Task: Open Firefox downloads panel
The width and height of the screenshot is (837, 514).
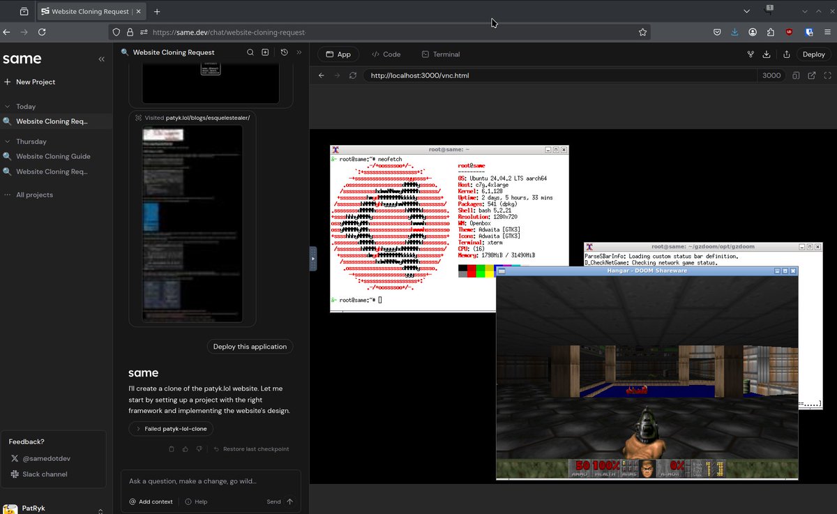Action: point(734,32)
